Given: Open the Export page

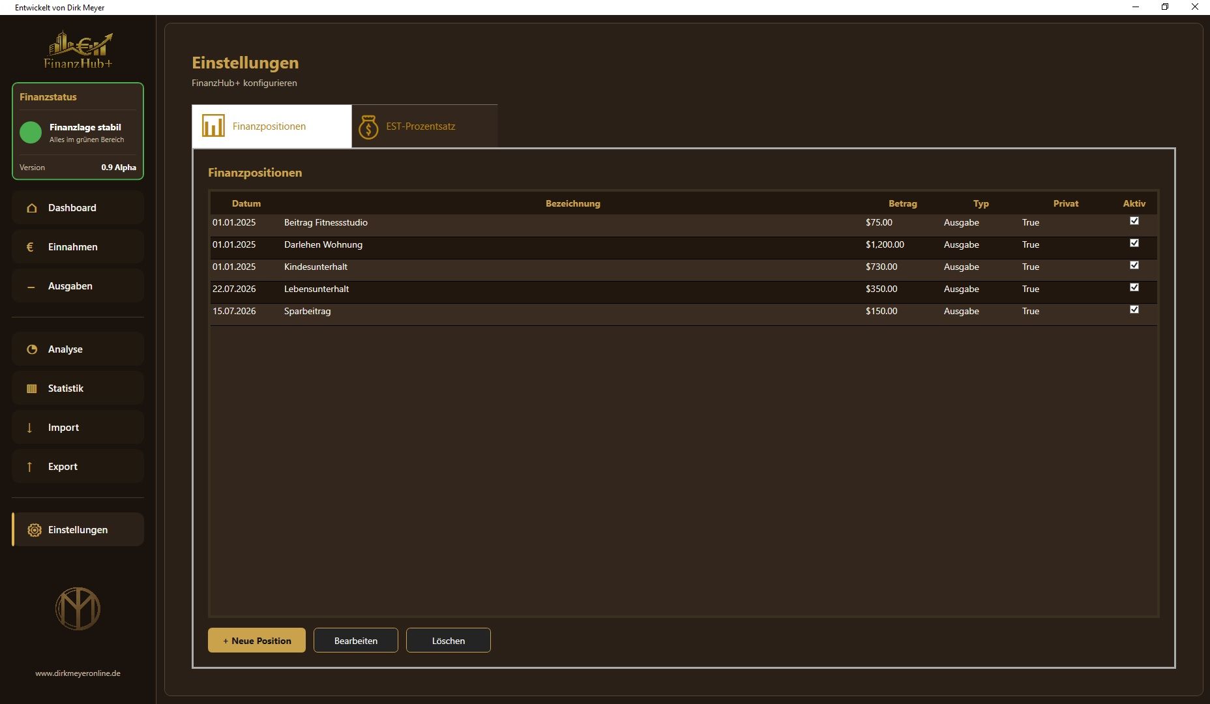Looking at the screenshot, I should point(78,467).
